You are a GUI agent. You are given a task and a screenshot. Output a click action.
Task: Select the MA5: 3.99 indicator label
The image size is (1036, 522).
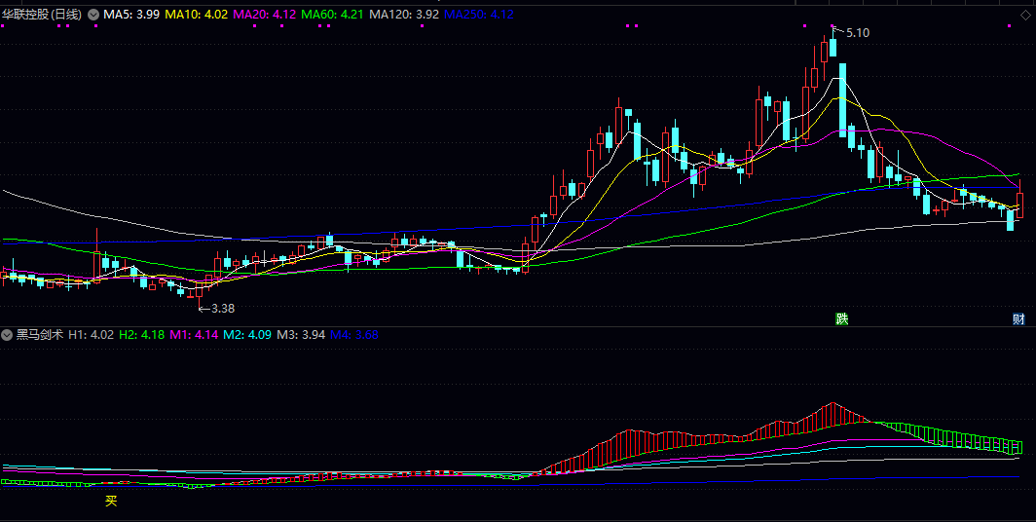(x=132, y=15)
